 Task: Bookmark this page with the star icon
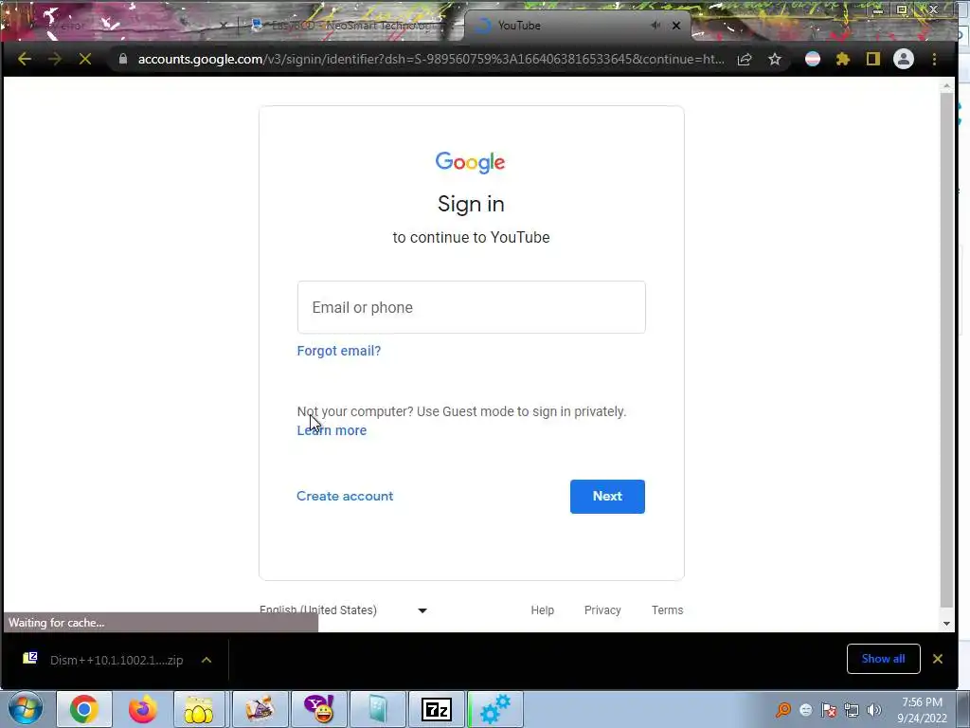tap(775, 60)
